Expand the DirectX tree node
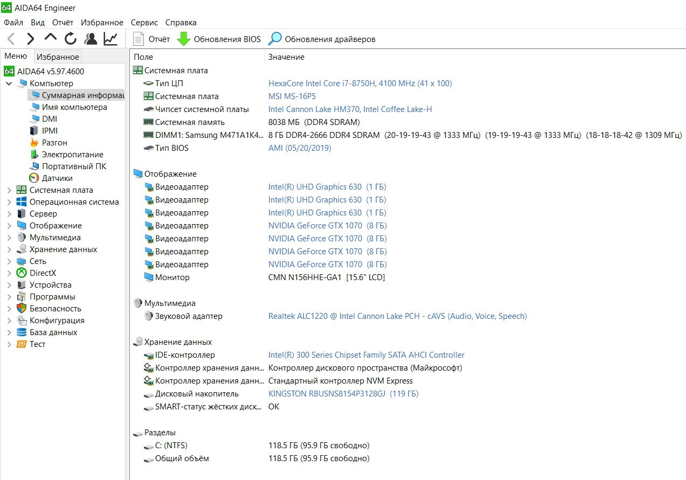The image size is (686, 480). [9, 273]
